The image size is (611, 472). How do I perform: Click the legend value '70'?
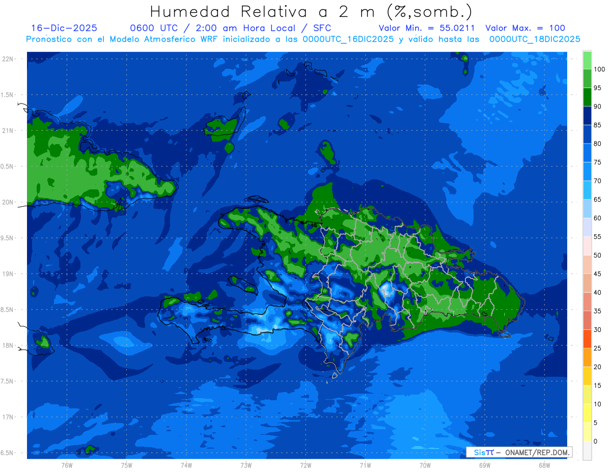[x=597, y=181]
